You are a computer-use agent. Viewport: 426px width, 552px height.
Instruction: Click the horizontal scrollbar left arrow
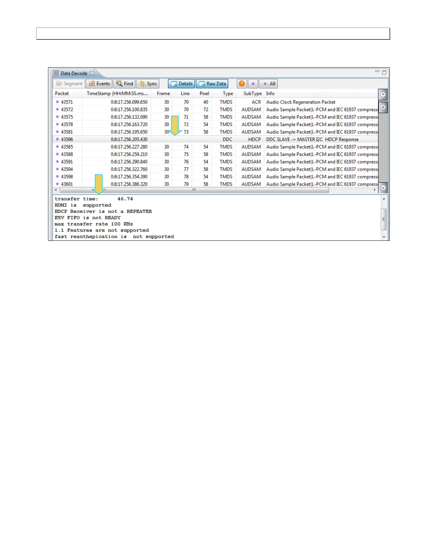56,190
